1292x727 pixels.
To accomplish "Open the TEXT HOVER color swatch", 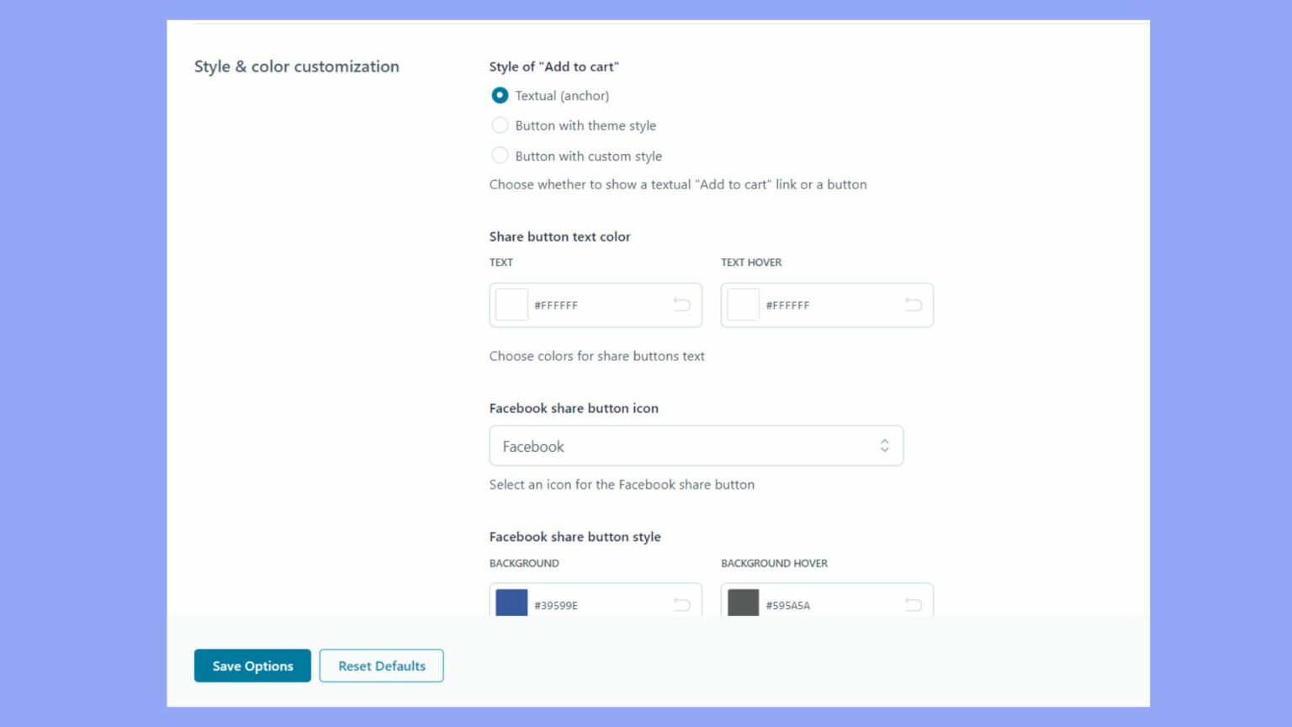I will (x=742, y=305).
